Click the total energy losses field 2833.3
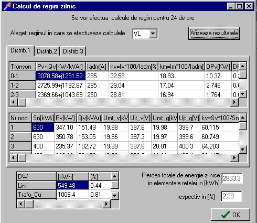The width and height of the screenshot is (257, 223). coord(232,178)
